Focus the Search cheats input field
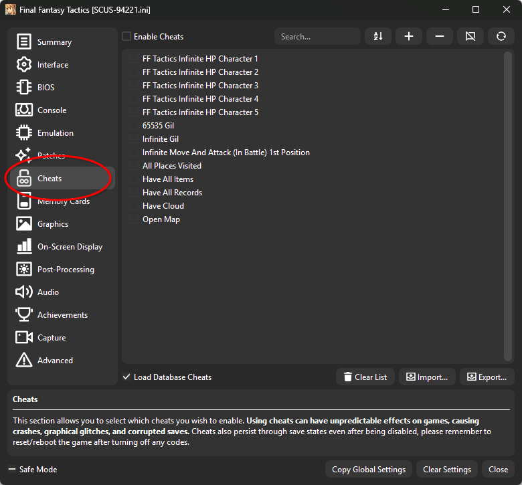This screenshot has height=485, width=522. pyautogui.click(x=317, y=37)
